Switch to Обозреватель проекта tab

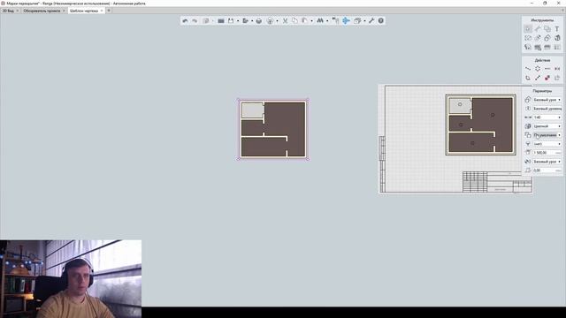pos(42,11)
